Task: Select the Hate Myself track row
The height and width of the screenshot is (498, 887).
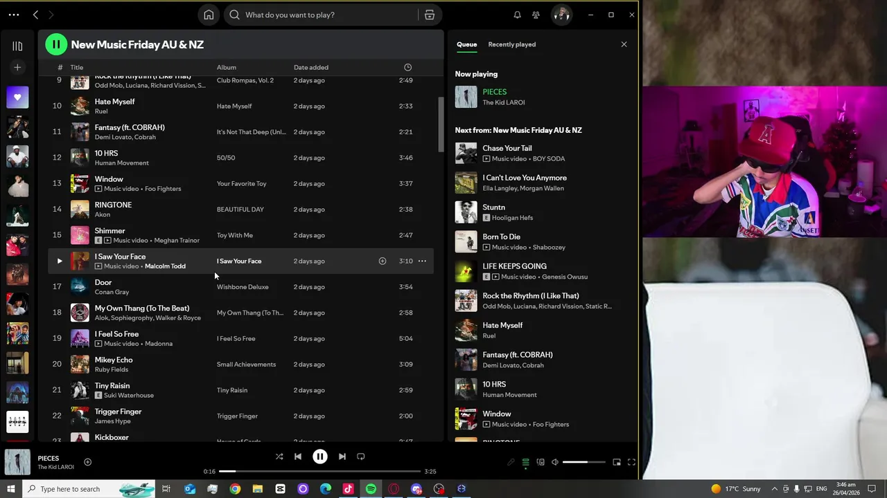Action: click(240, 106)
